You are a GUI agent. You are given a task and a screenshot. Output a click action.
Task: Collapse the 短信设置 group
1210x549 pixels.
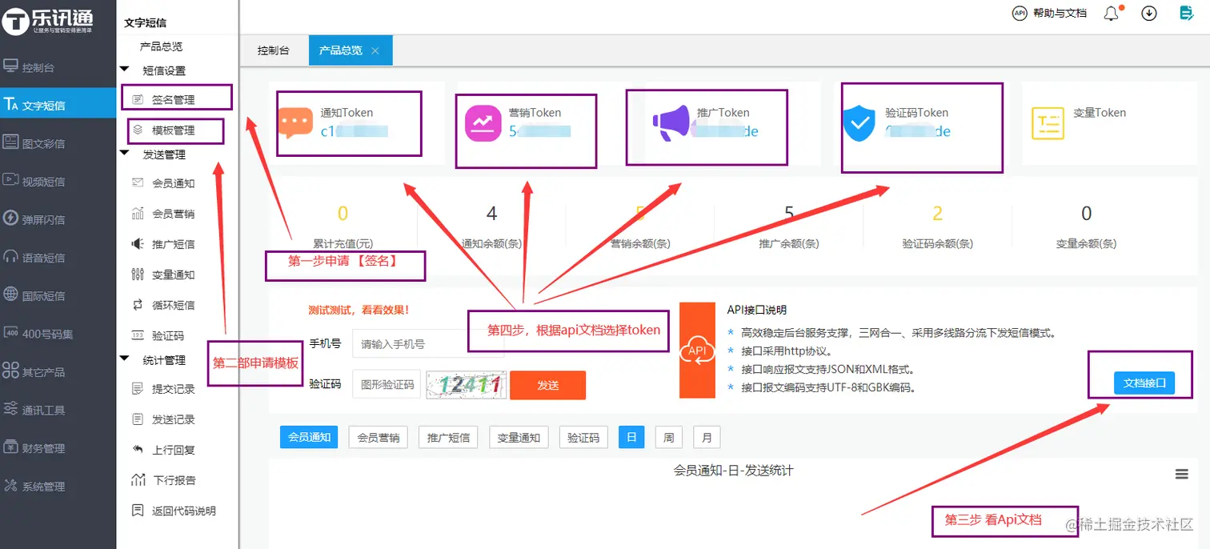[x=125, y=70]
